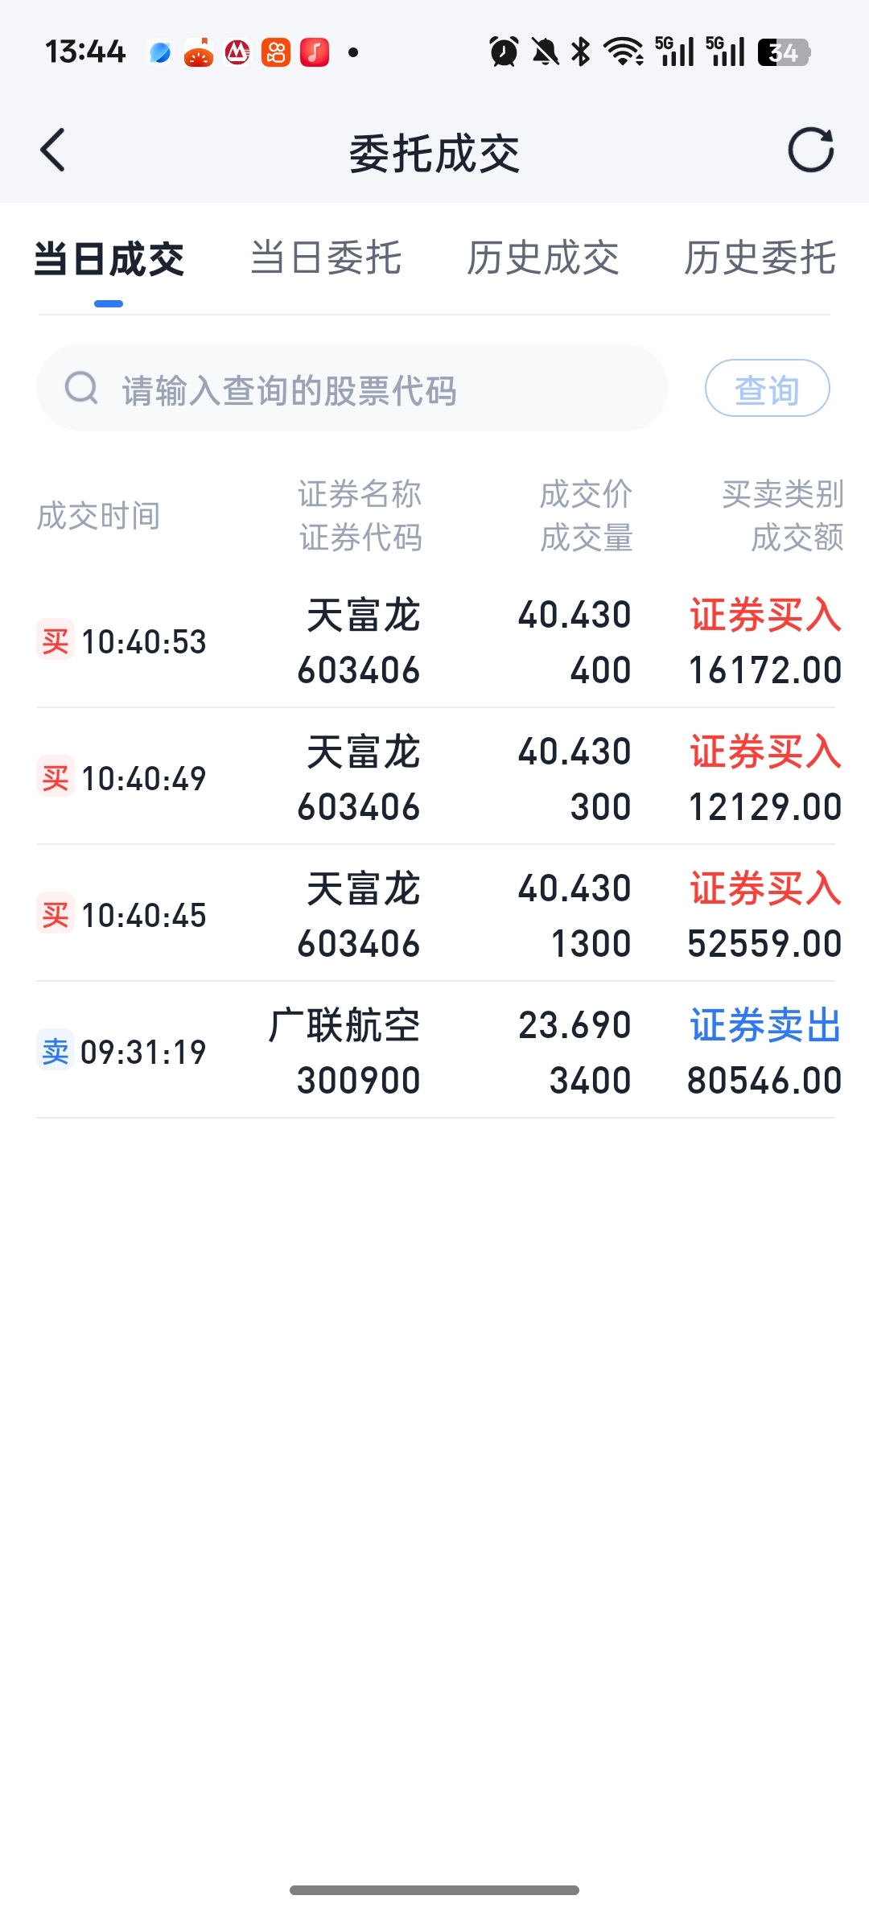This screenshot has height=1912, width=869.
Task: Tap the back arrow icon
Action: [x=53, y=150]
